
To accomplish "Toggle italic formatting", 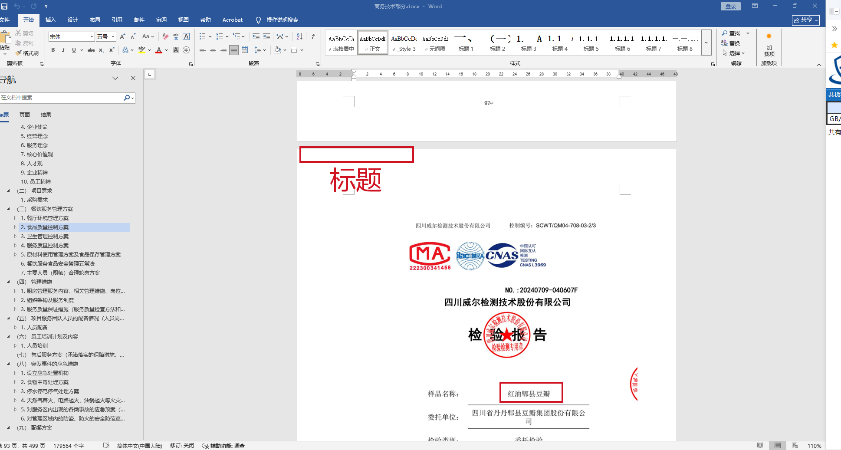I will click(63, 50).
